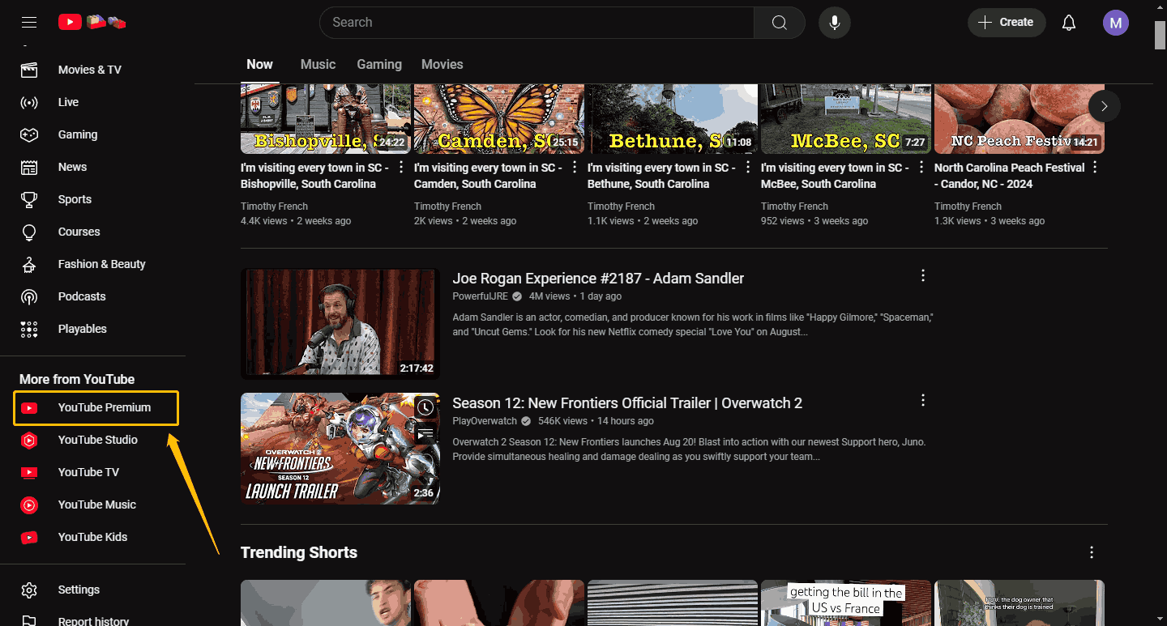The height and width of the screenshot is (626, 1167).
Task: Open Joe Rogan Experience #2187 title
Action: pyautogui.click(x=598, y=279)
